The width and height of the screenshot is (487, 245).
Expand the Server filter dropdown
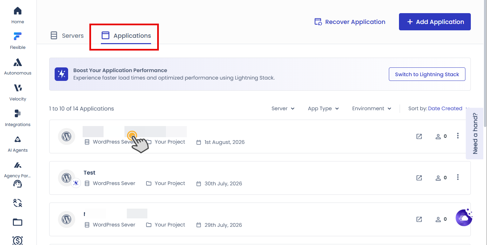[283, 109]
